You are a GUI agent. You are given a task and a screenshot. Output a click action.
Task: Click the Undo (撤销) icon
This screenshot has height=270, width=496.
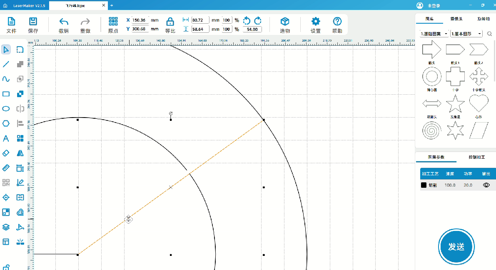63,22
